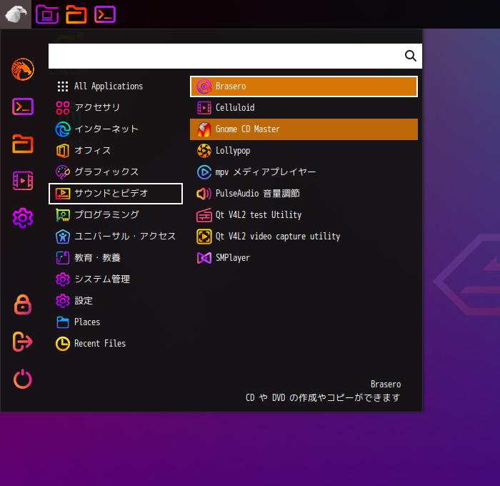Launch Qt V4L2 test Utility
The height and width of the screenshot is (486, 500).
click(x=304, y=214)
